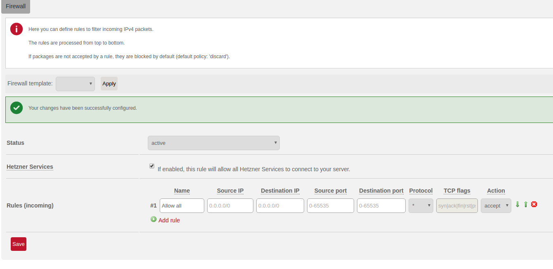Change the Action dropdown from accept

(496, 206)
